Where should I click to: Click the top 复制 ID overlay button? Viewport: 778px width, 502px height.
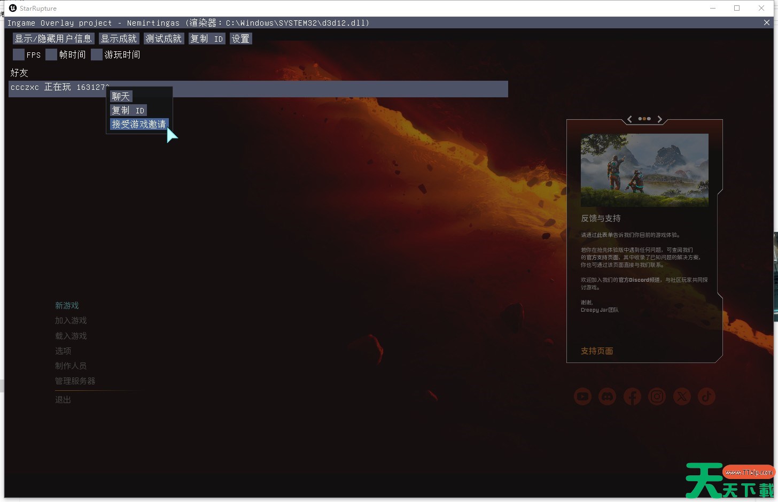tap(207, 38)
